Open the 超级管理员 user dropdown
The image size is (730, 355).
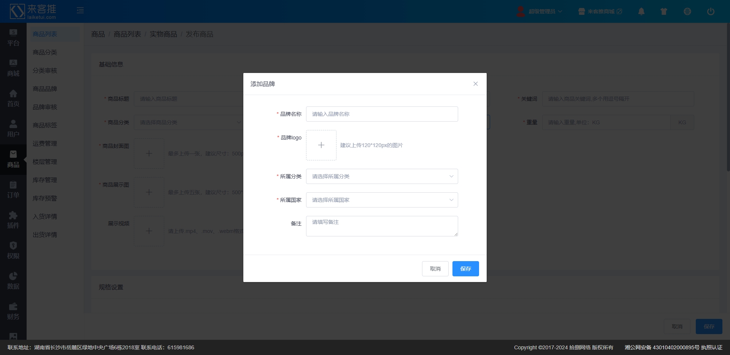[540, 11]
